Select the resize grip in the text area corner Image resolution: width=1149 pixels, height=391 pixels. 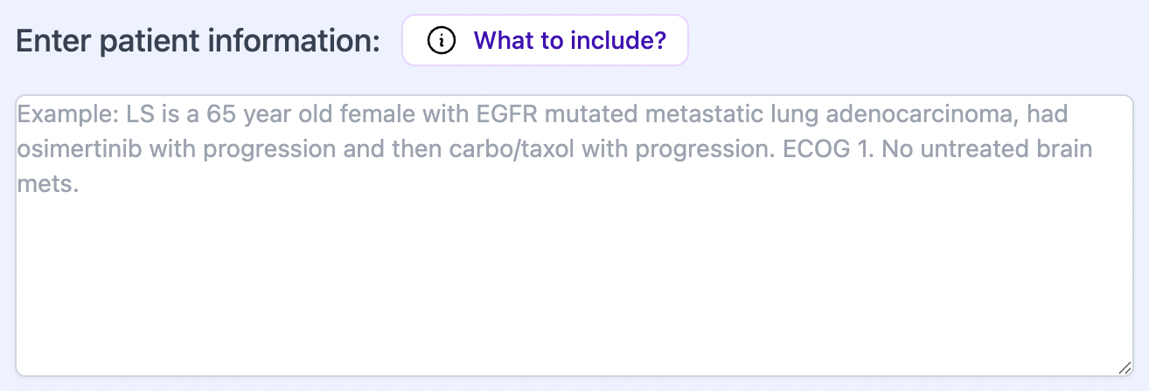coord(1125,368)
